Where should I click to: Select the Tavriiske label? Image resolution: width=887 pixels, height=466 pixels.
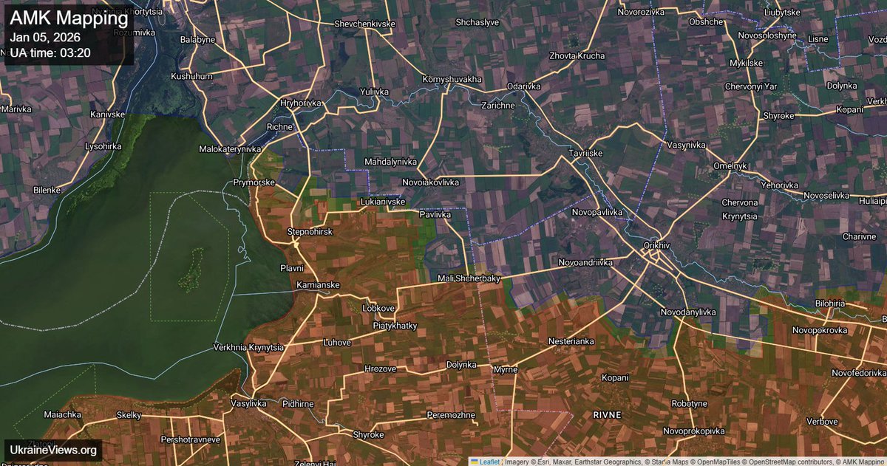click(x=586, y=153)
